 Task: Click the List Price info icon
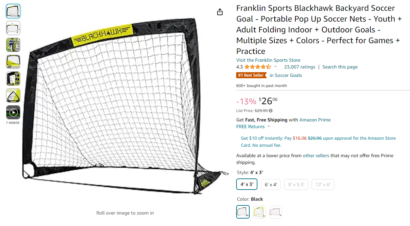tap(271, 111)
